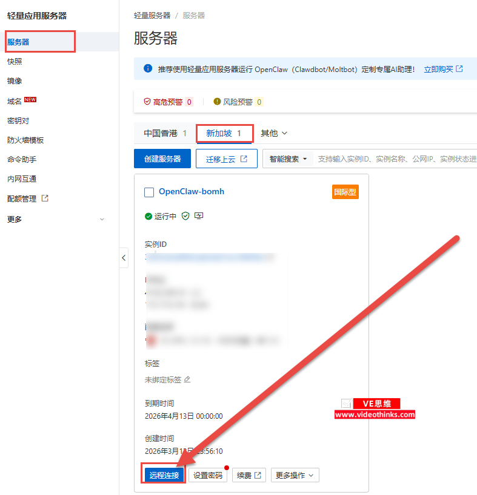Open the 更多操作 dropdown
477x495 pixels.
[295, 475]
